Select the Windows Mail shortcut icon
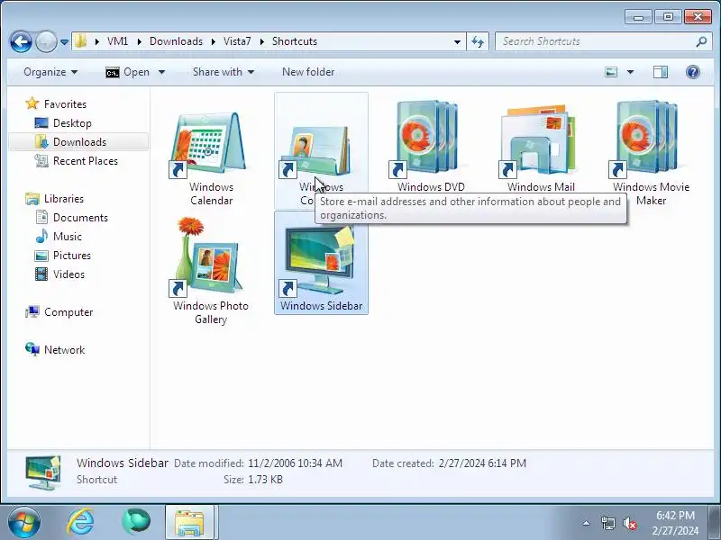721x540 pixels. pyautogui.click(x=539, y=141)
